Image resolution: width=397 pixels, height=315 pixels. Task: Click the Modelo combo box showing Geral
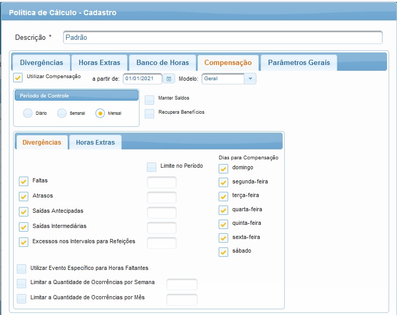(x=229, y=79)
